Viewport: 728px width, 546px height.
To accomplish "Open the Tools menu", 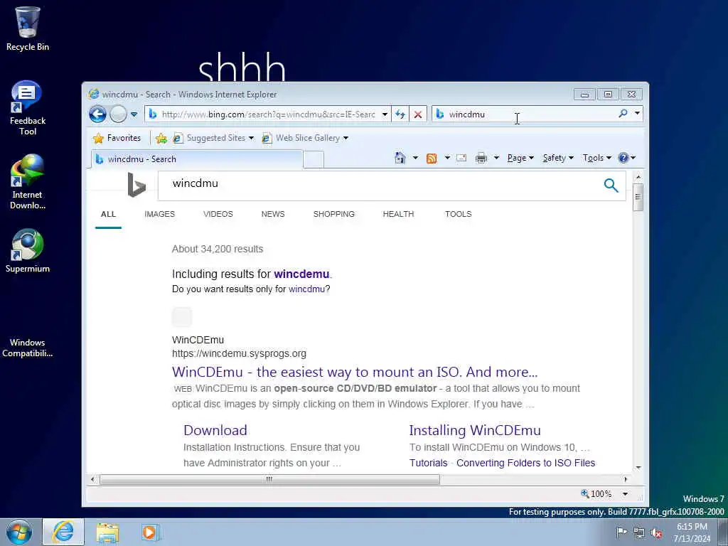I will click(597, 158).
